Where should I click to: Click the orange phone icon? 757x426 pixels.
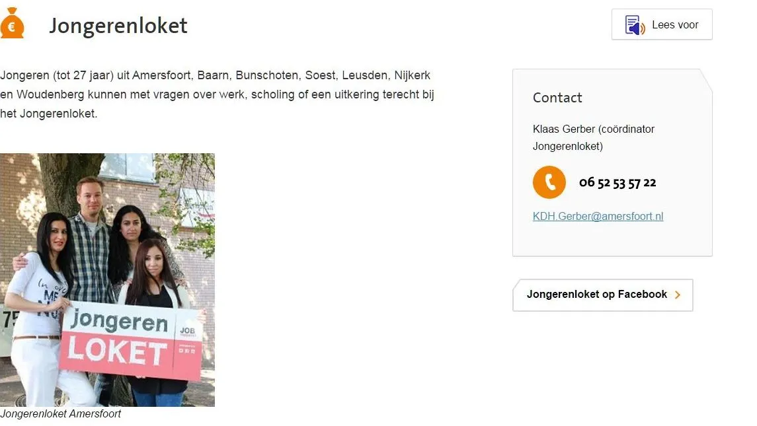point(549,182)
